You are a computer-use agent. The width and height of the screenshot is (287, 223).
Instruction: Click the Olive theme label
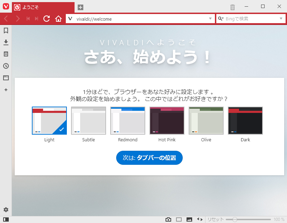coord(206,140)
